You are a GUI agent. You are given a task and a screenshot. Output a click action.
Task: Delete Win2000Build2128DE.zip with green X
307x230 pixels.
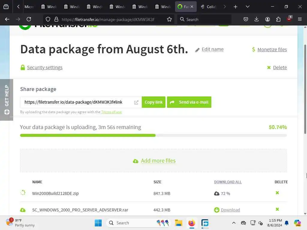click(277, 193)
